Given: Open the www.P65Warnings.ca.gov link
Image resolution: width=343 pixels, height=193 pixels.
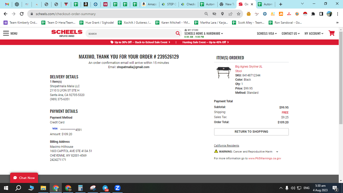Looking at the screenshot, I should (x=265, y=159).
